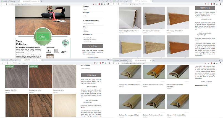Screen dimensions: 223x118
Task: Open the profile avatar in the Skirting window
Action: coord(221,4)
